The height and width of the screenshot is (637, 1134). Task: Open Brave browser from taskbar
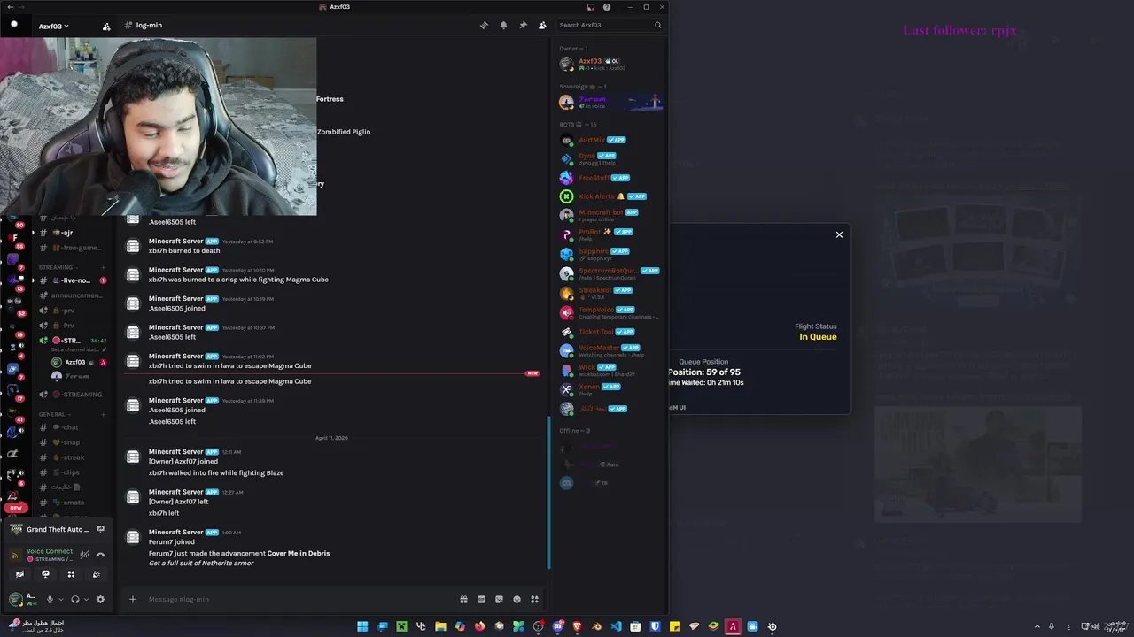577,626
